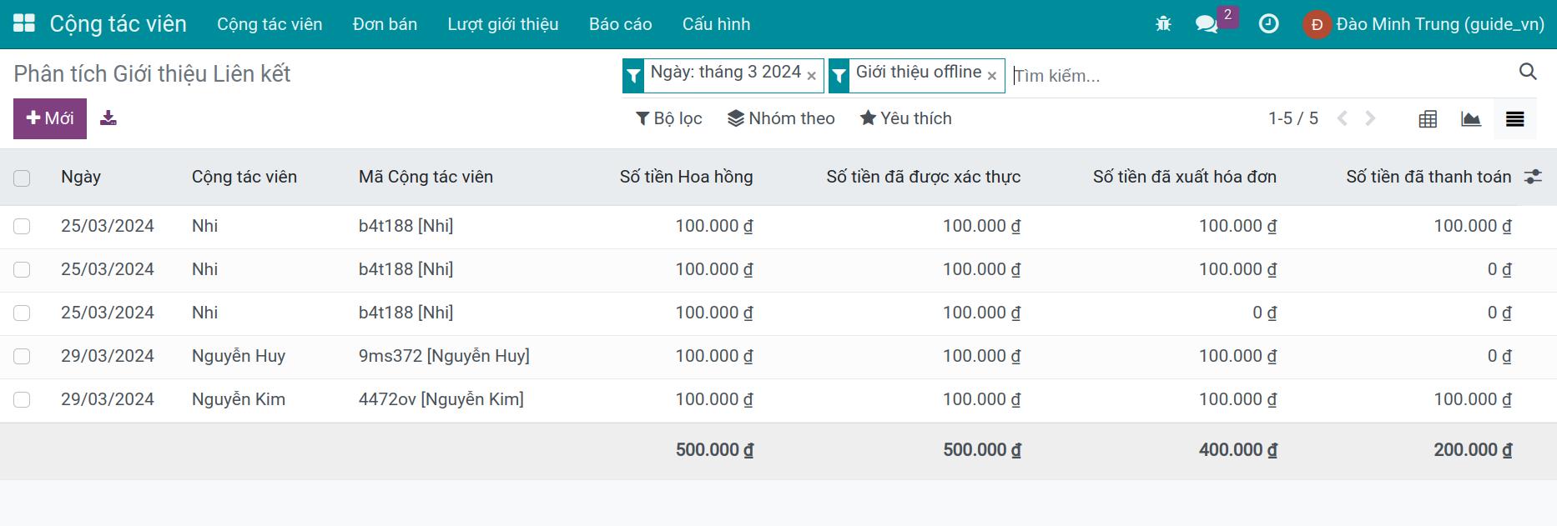The height and width of the screenshot is (526, 1557).
Task: Switch to list view
Action: 1515,119
